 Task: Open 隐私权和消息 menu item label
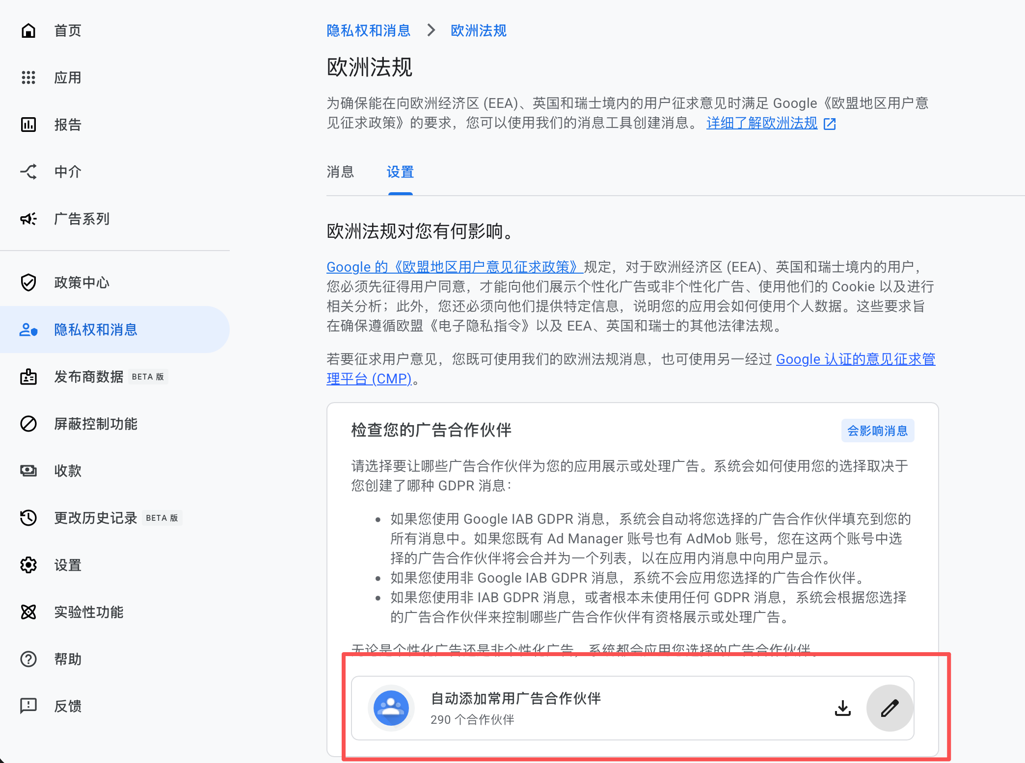96,330
